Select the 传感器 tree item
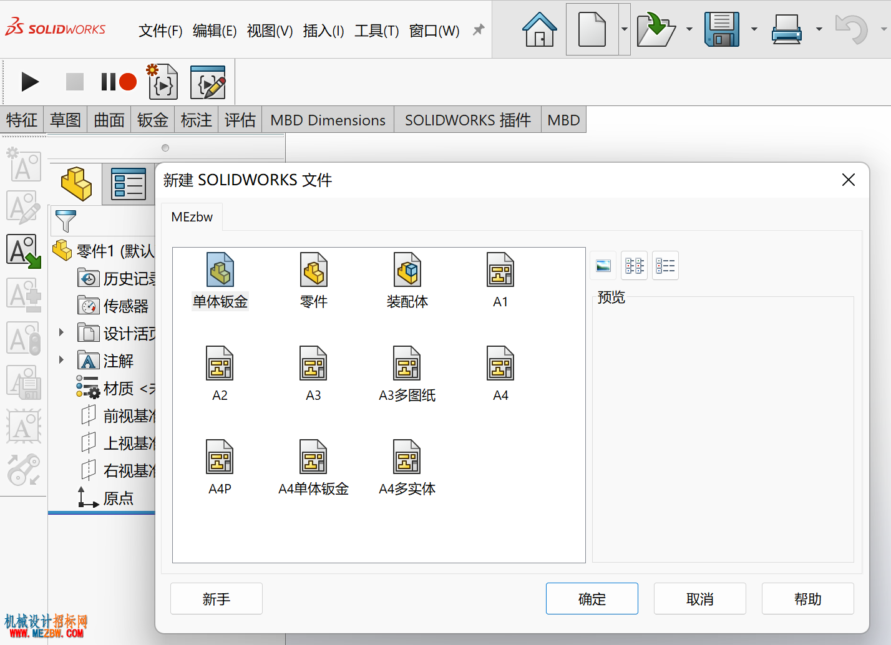The width and height of the screenshot is (891, 645). 114,306
